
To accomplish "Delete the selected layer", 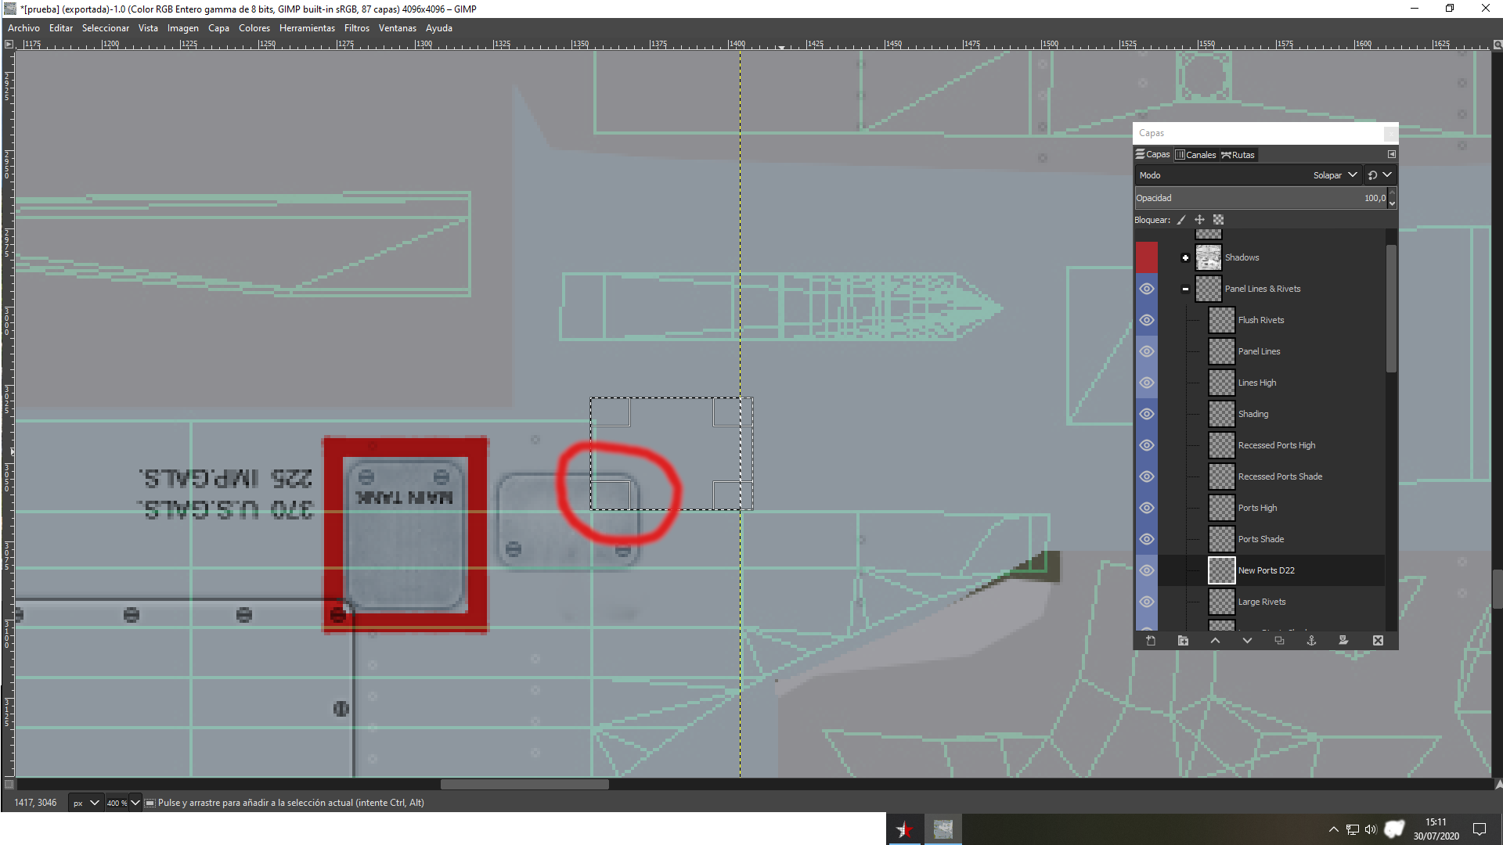I will [x=1378, y=641].
